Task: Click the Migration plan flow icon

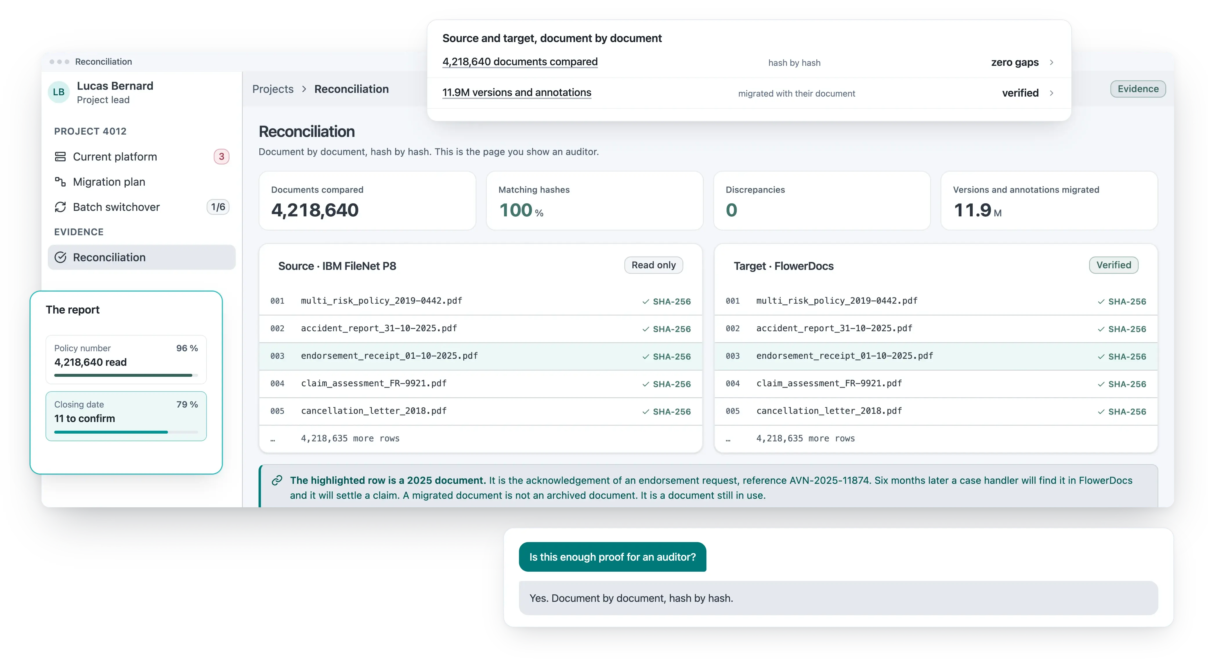Action: pos(61,182)
